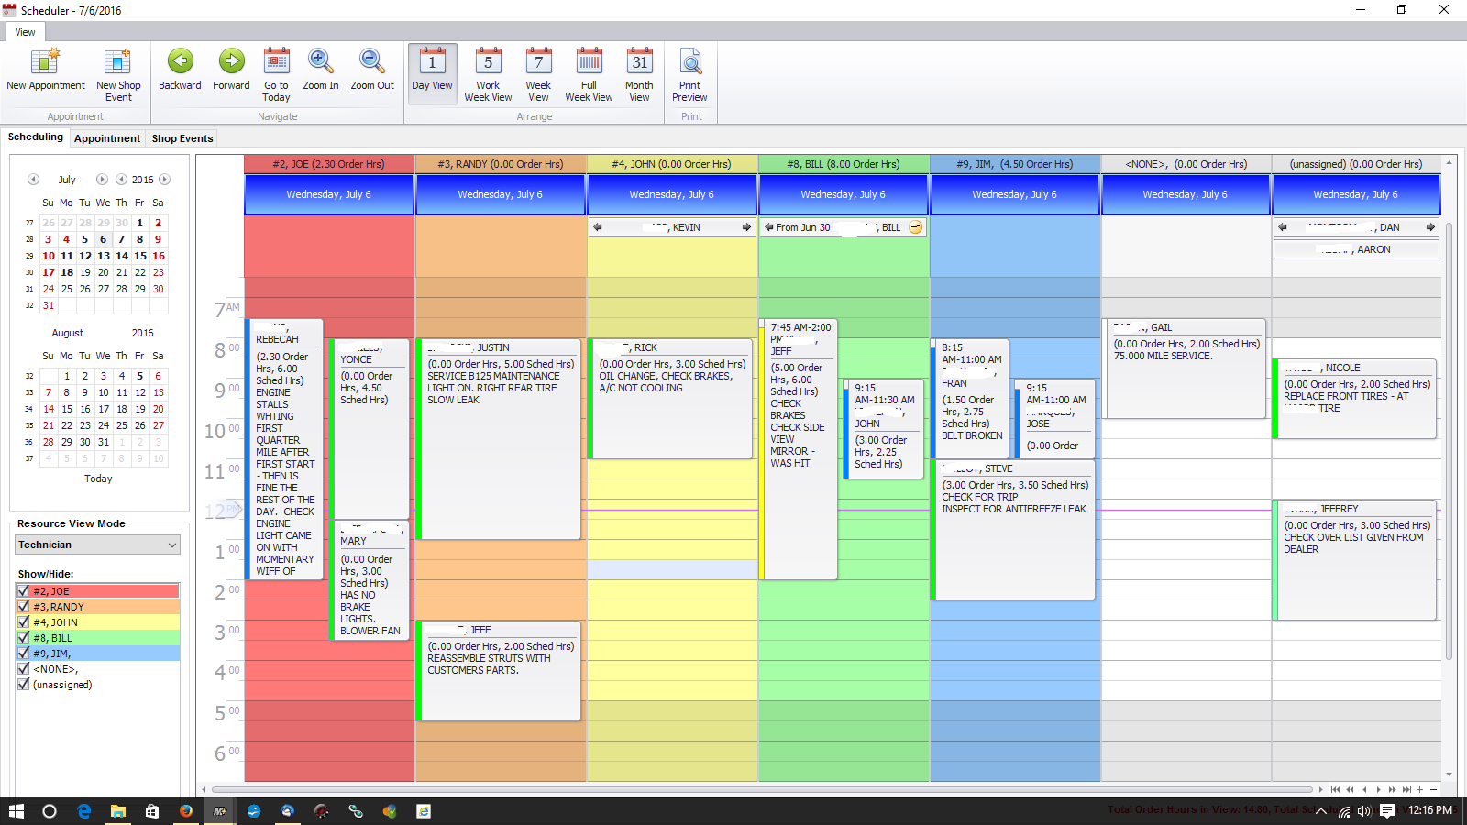Click Wednesday, July 6 header under #9, JIM
The width and height of the screenshot is (1467, 825).
pyautogui.click(x=1015, y=194)
